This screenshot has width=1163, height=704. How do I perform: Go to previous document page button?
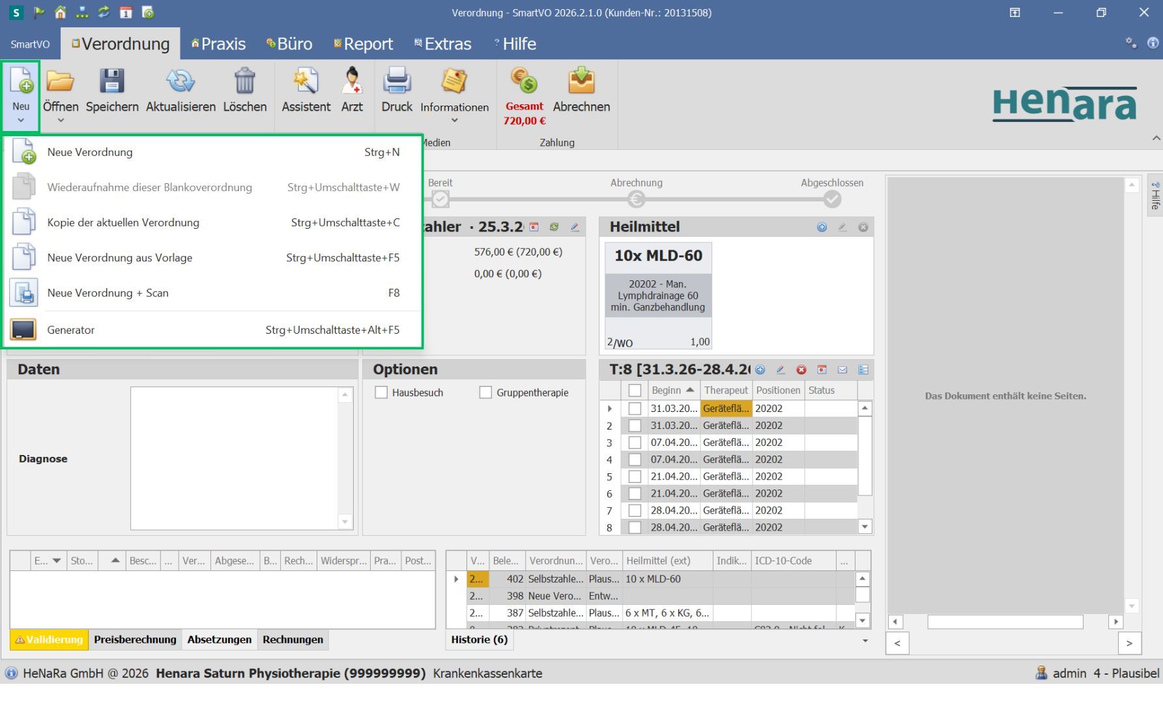tap(897, 643)
